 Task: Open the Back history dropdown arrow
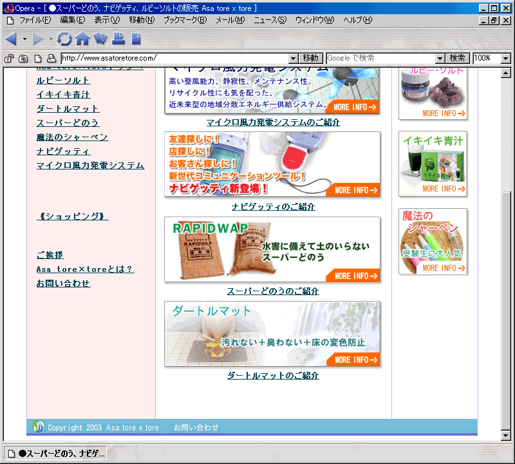(x=24, y=39)
